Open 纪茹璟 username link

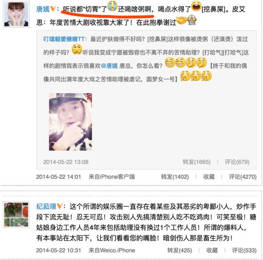point(46,206)
